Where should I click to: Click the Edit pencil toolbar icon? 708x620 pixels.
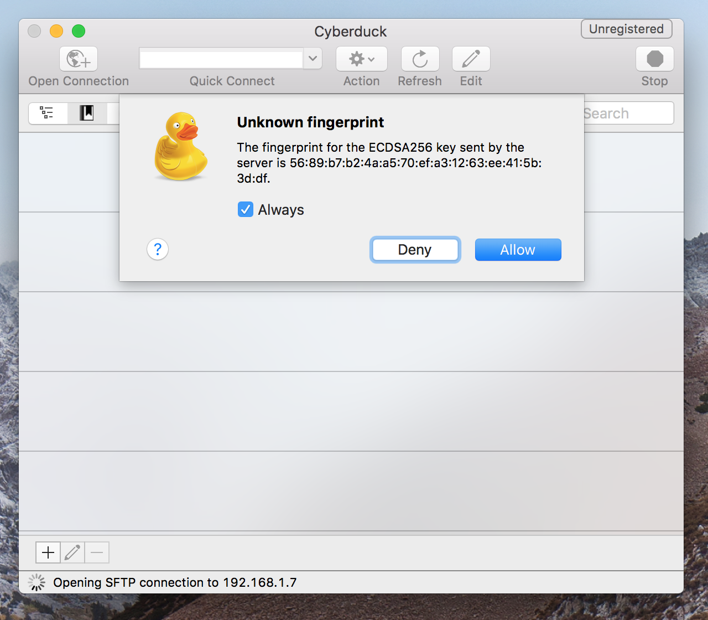[471, 59]
